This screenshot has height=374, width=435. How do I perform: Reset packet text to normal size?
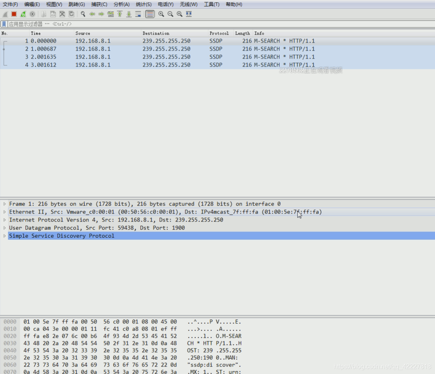point(179,14)
